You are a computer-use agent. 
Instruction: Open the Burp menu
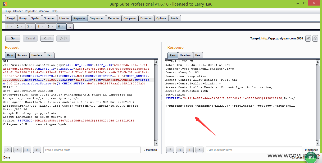pos(8,11)
